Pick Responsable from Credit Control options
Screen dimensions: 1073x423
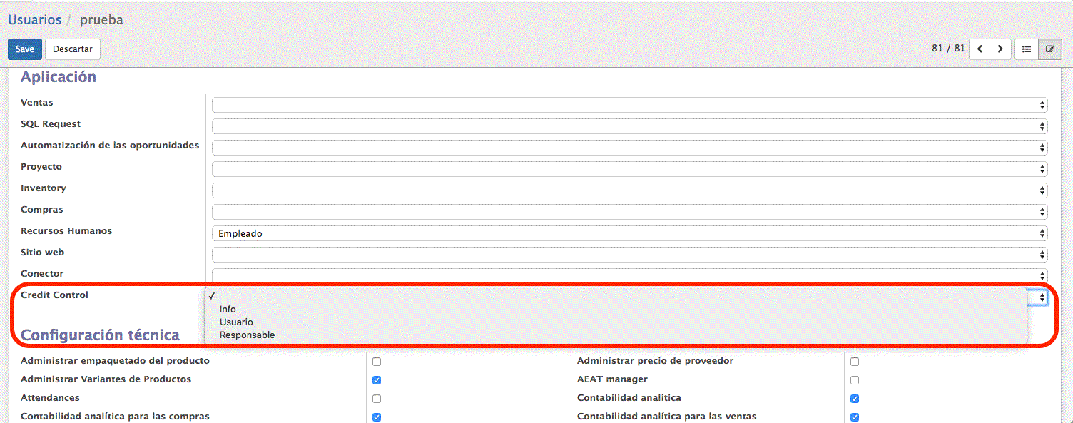(x=247, y=335)
